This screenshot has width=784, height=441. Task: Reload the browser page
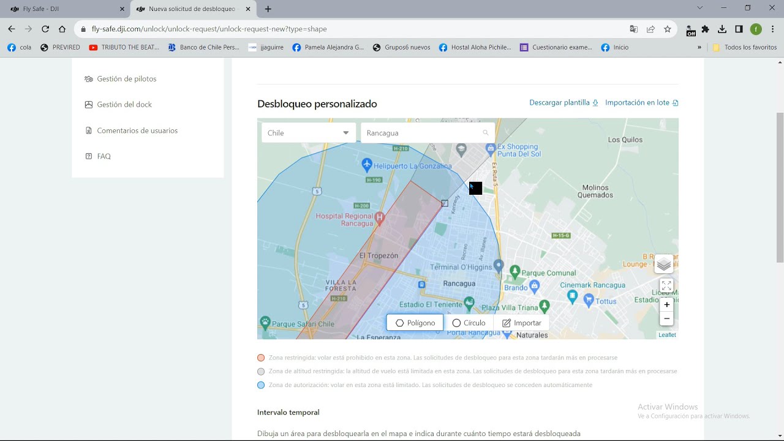45,29
